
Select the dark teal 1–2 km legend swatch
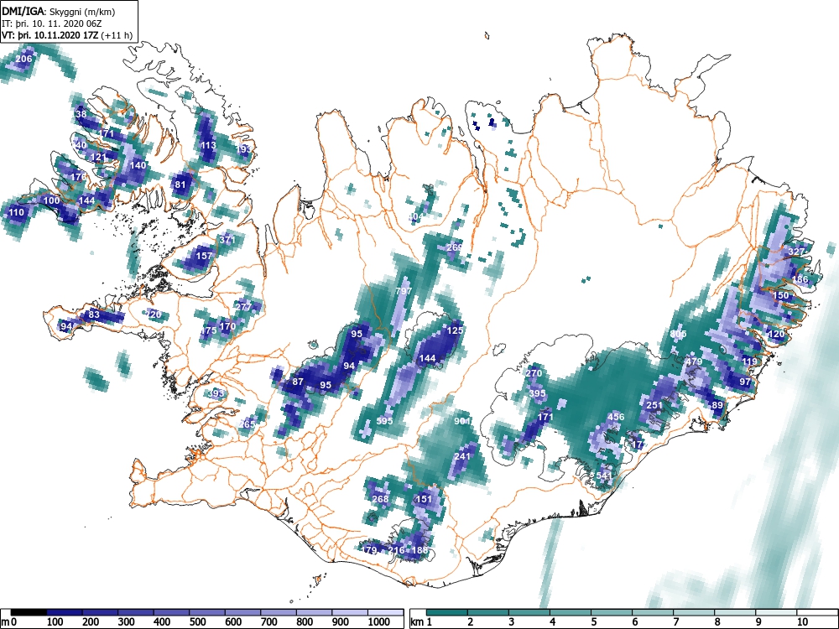(447, 612)
